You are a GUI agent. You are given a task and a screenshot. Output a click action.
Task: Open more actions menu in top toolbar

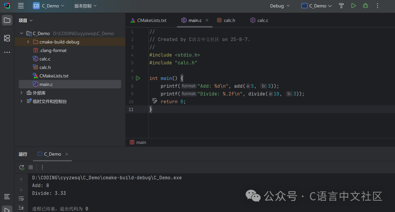pyautogui.click(x=377, y=6)
